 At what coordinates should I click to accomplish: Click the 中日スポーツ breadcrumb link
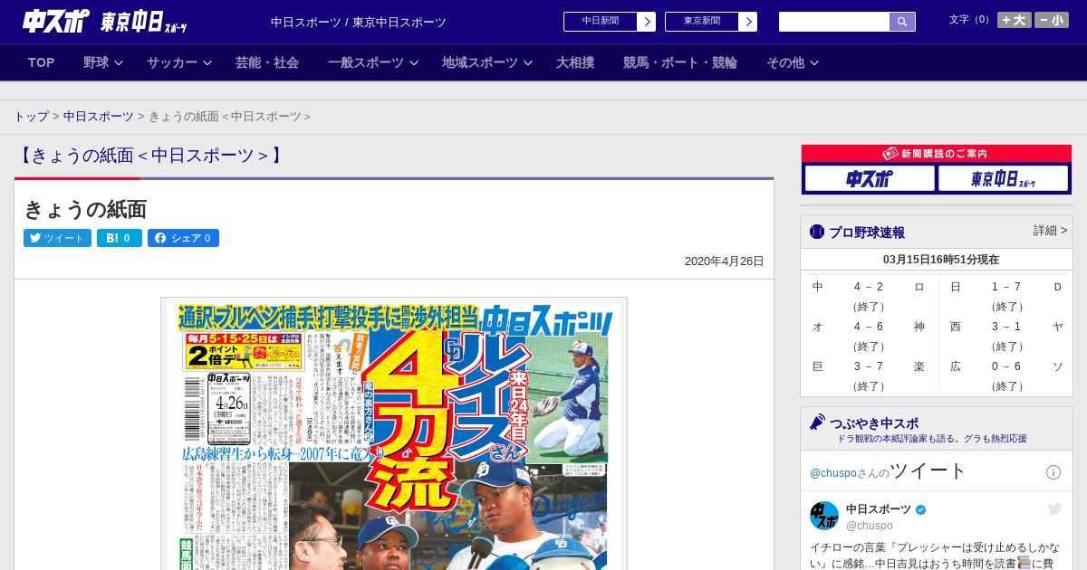click(x=99, y=117)
